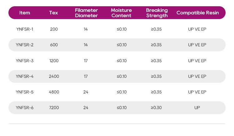This screenshot has width=234, height=136.
Task: Select the Breaking Strength header
Action: (157, 13)
